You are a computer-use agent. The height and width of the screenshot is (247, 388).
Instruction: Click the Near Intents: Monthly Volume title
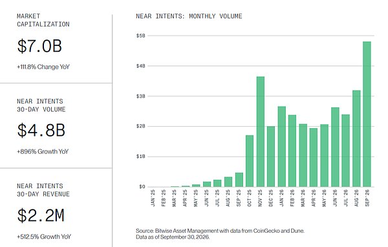tap(189, 16)
